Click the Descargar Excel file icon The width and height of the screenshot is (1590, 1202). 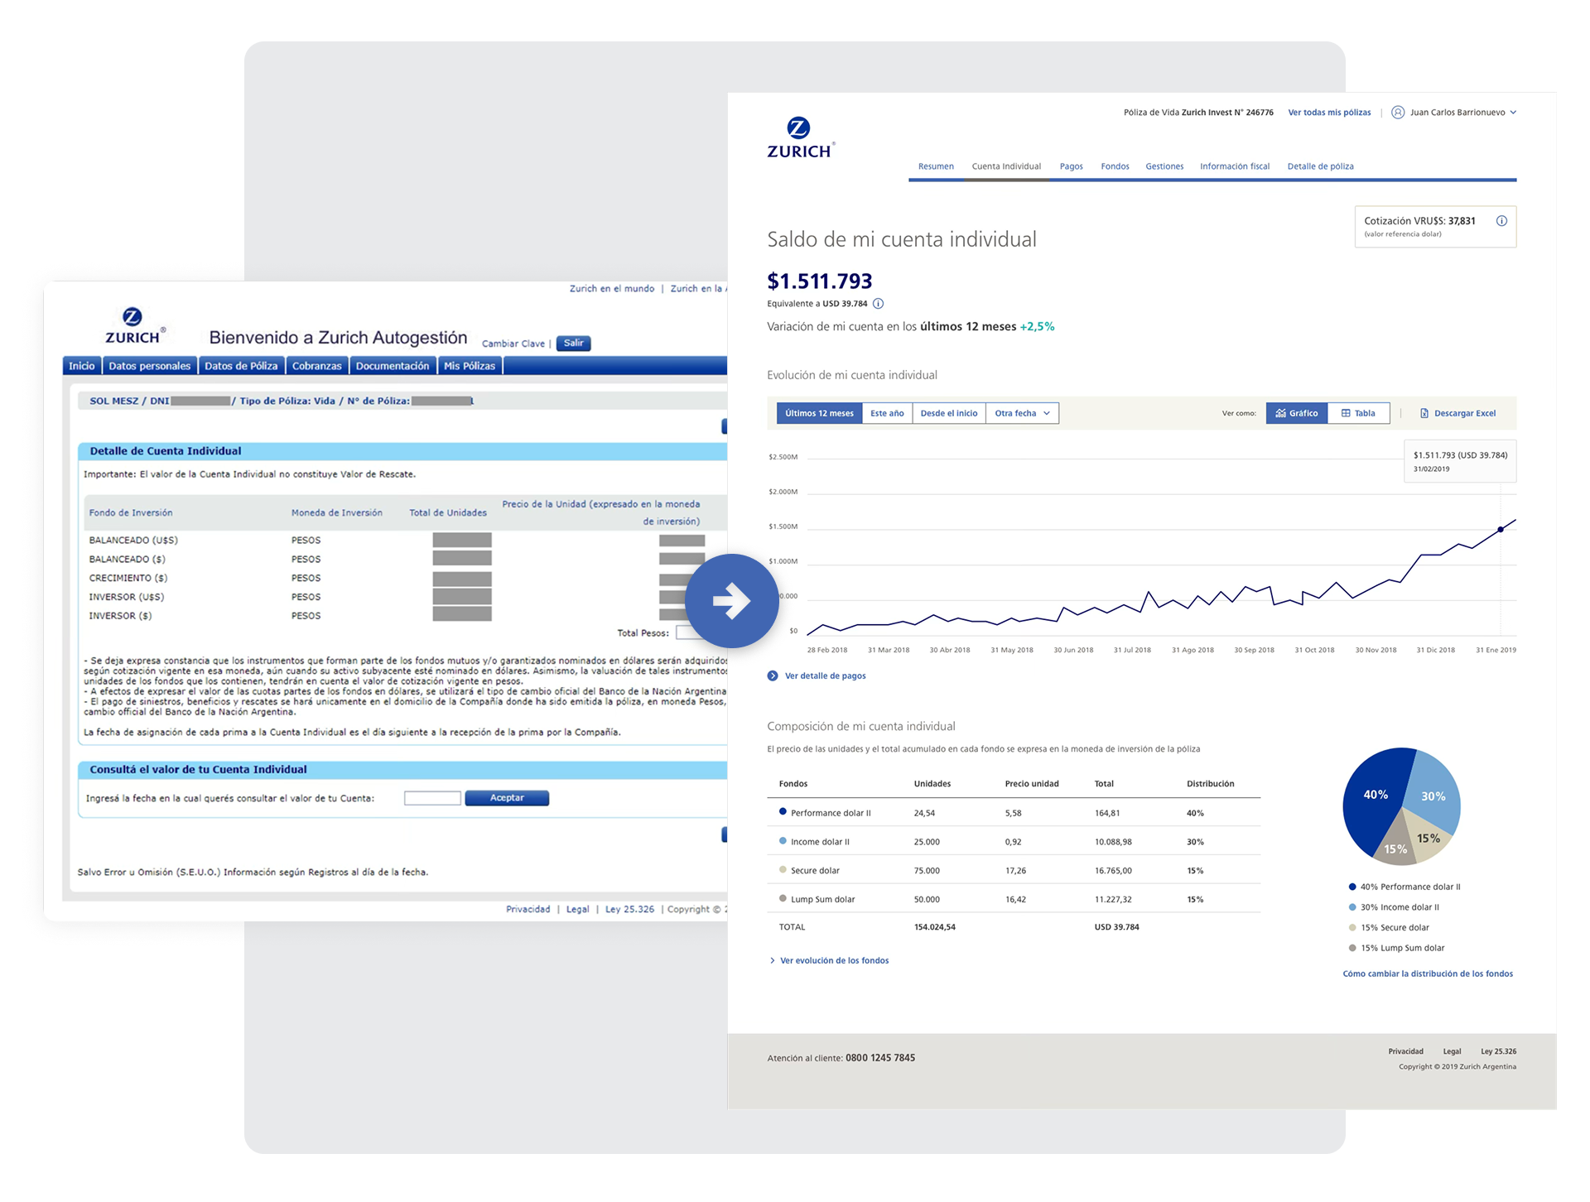(1424, 413)
